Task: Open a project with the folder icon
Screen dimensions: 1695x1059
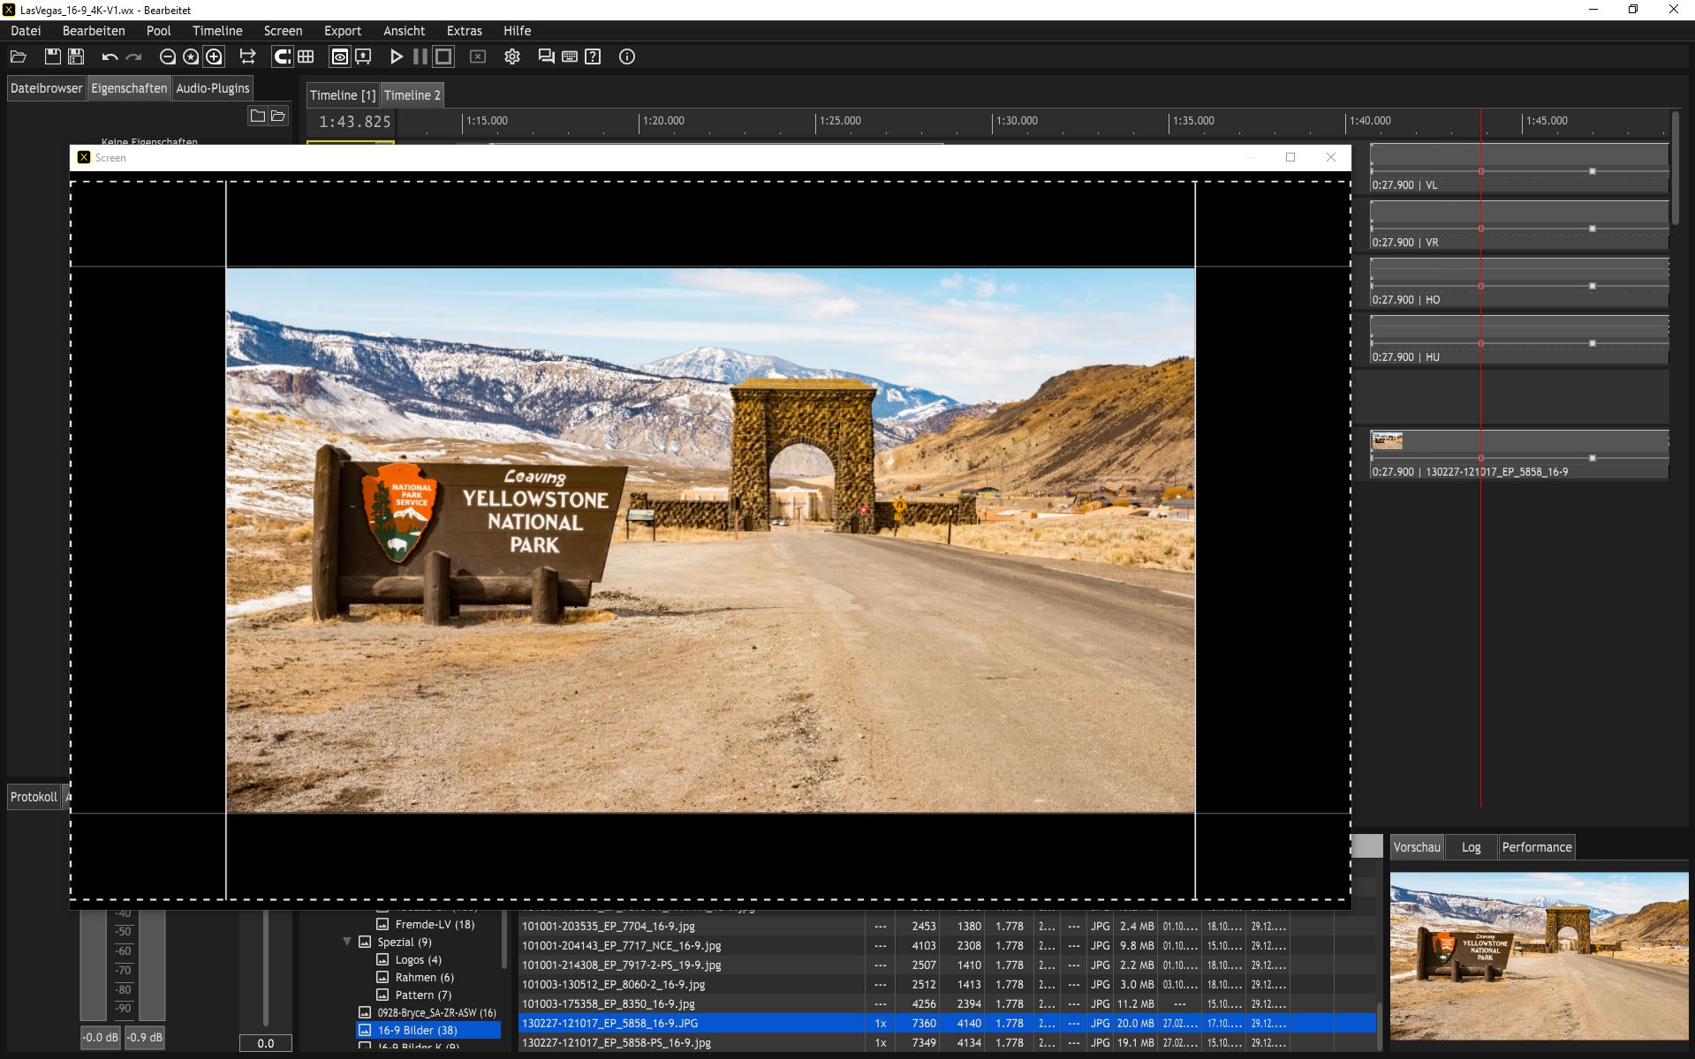Action: [18, 56]
